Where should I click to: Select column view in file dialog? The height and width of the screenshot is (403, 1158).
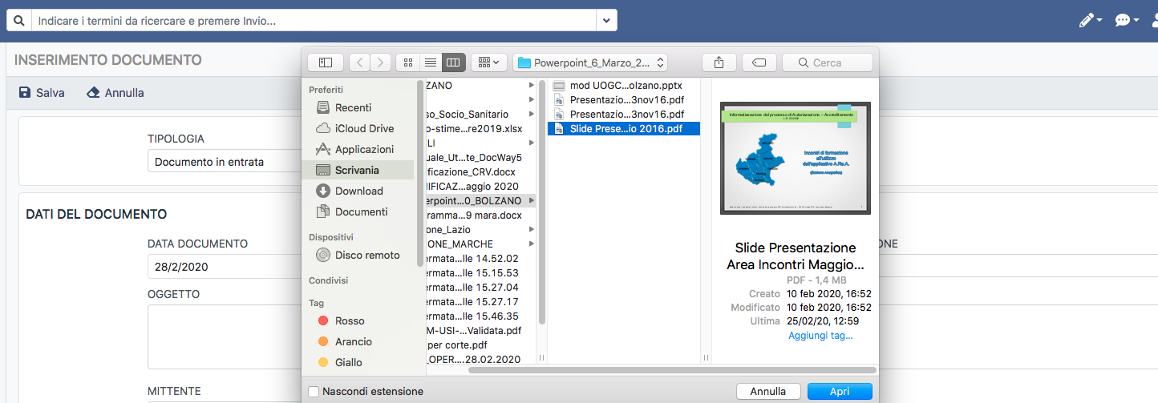(453, 62)
